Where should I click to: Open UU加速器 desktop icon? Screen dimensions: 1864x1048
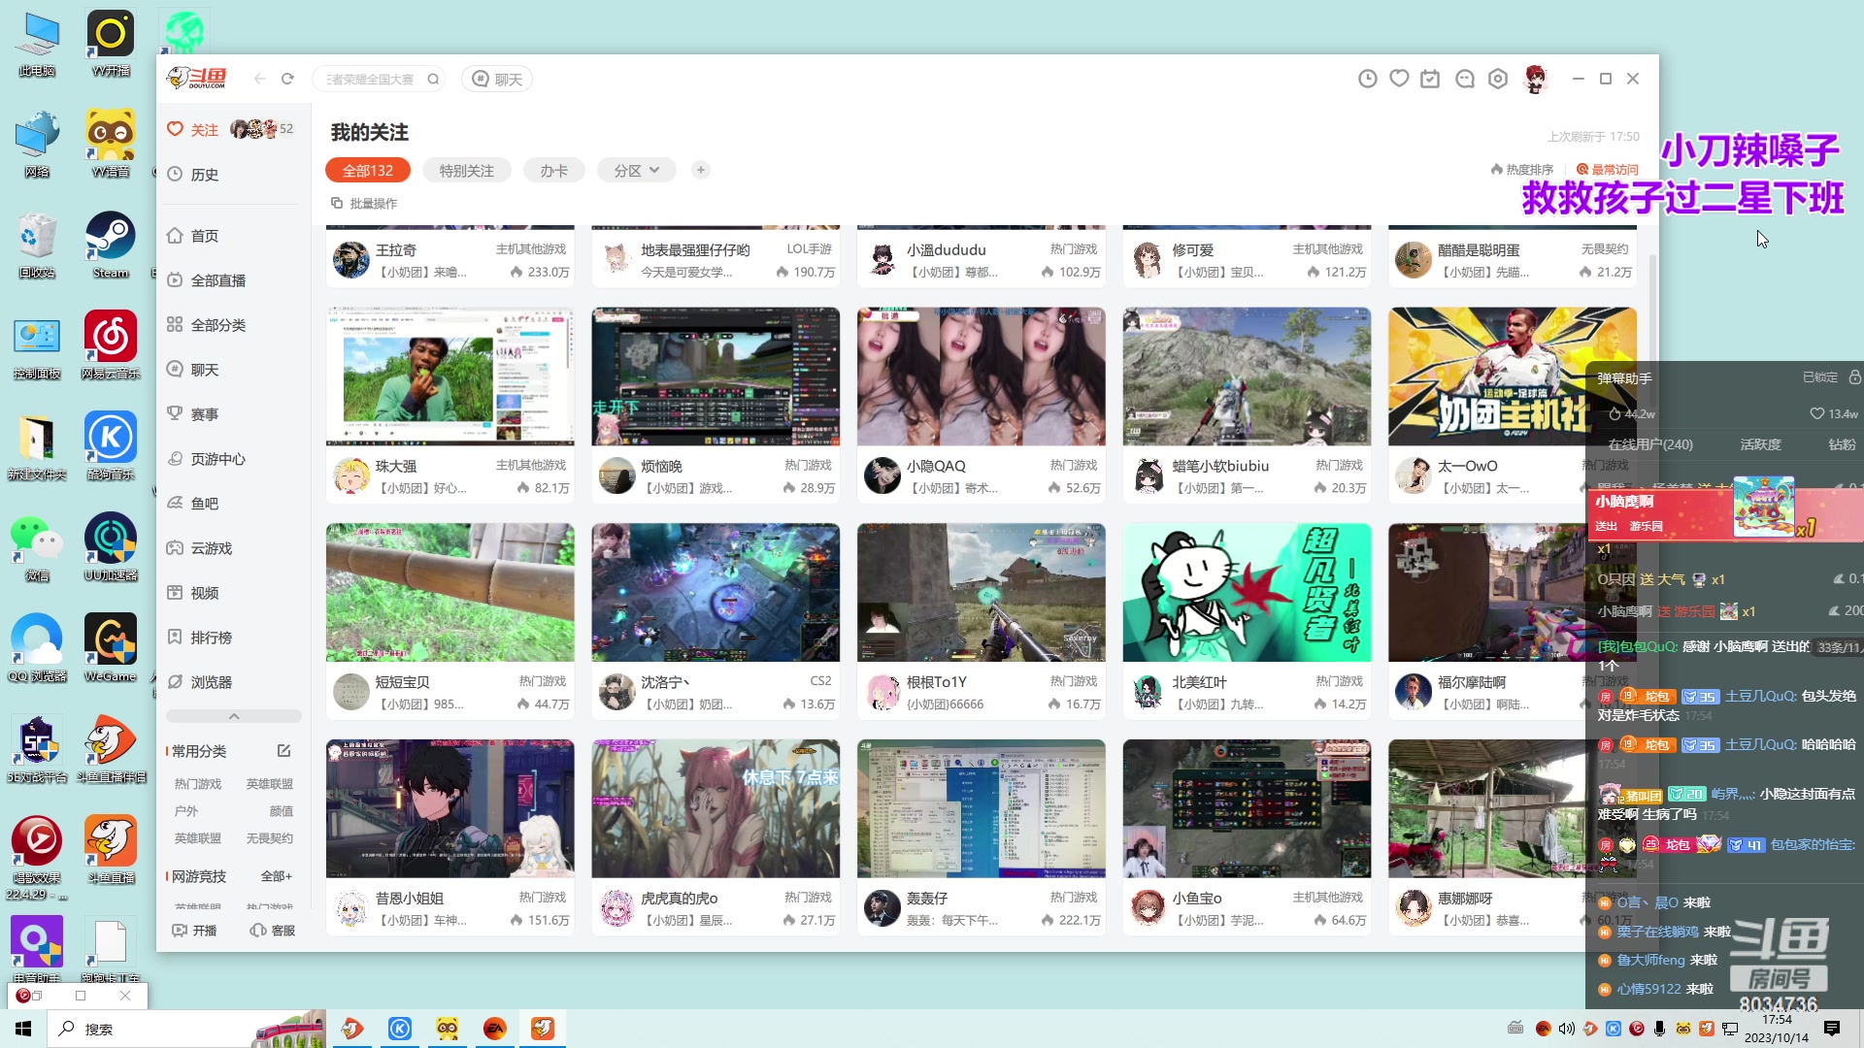[x=111, y=547]
